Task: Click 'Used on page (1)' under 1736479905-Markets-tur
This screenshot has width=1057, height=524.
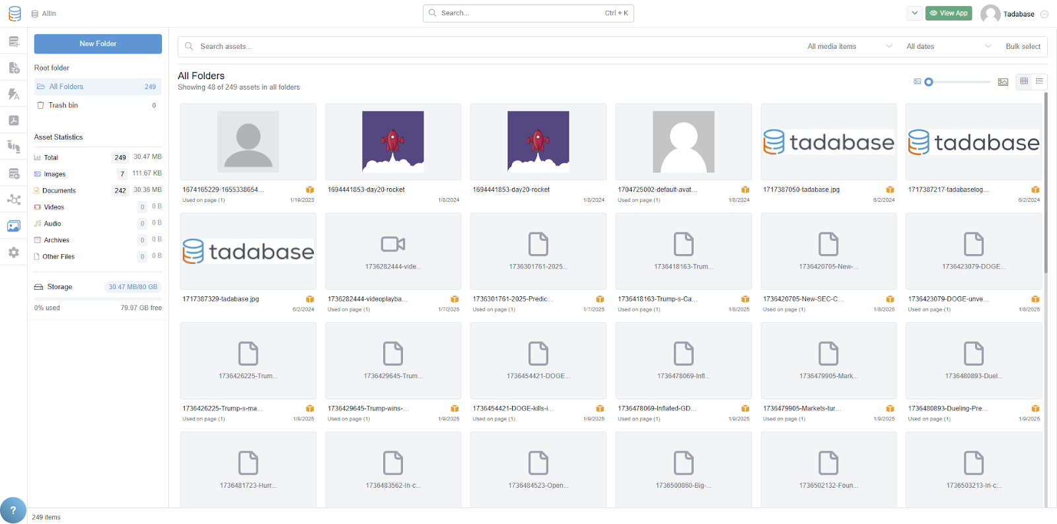Action: [784, 420]
